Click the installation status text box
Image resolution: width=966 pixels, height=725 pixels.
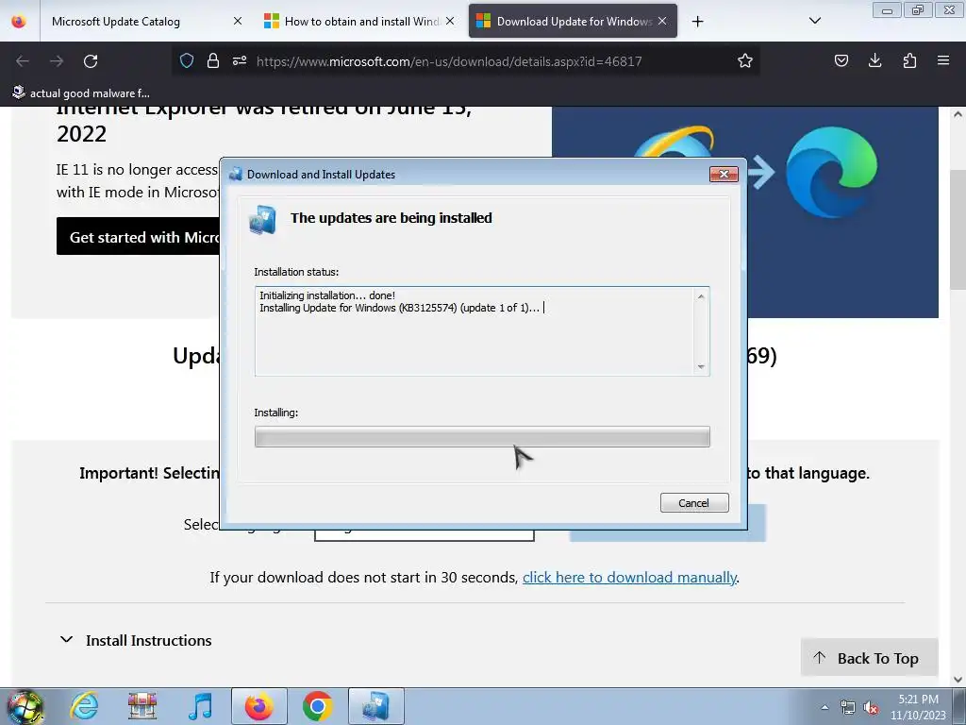[482, 331]
